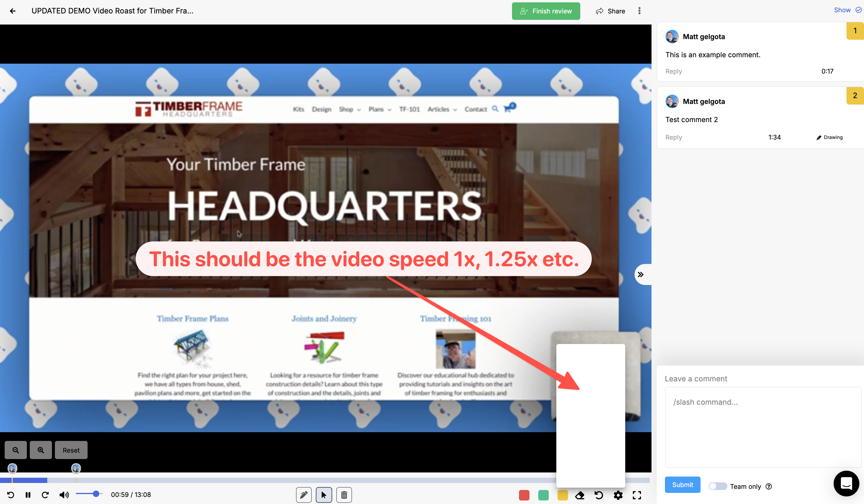This screenshot has width=864, height=504.
Task: Open the settings gear icon
Action: [x=618, y=495]
